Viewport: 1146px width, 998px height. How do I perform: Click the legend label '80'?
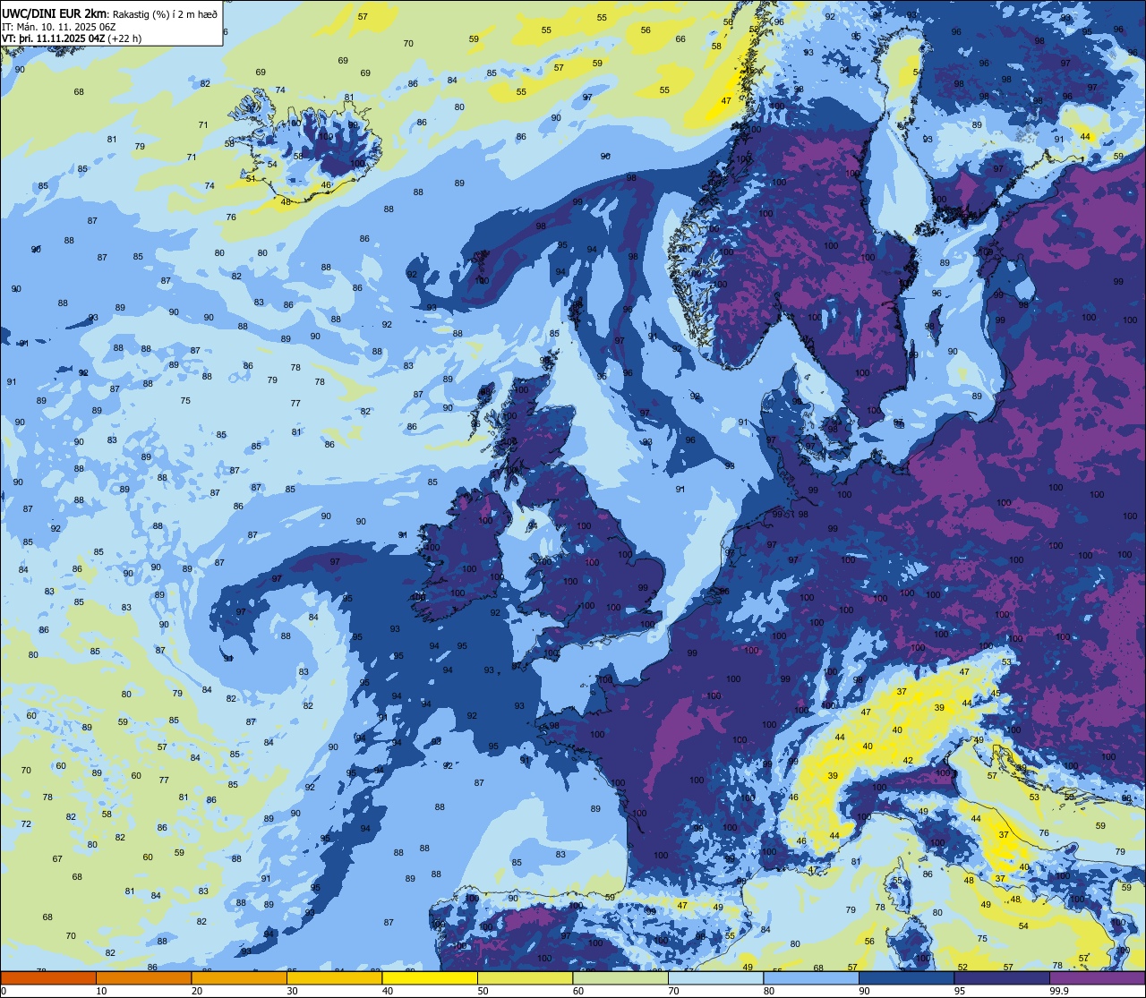(769, 991)
